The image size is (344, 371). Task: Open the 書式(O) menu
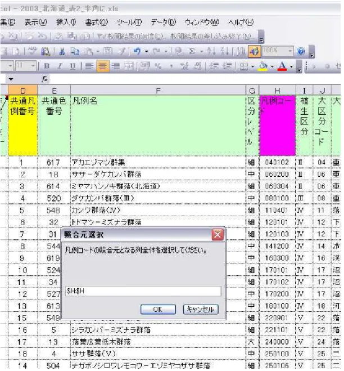point(96,23)
